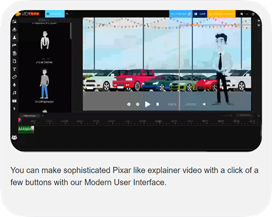Screen dimensions: 272x217
Task: Open the import tray icon in sidebar
Action: tap(14, 29)
